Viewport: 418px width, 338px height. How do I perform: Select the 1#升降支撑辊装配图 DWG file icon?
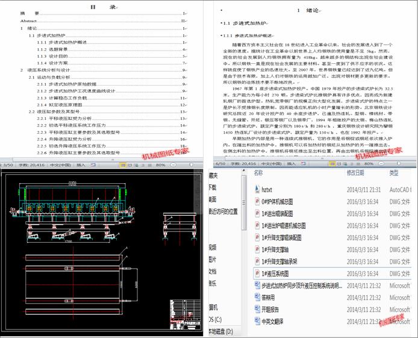coord(257,237)
